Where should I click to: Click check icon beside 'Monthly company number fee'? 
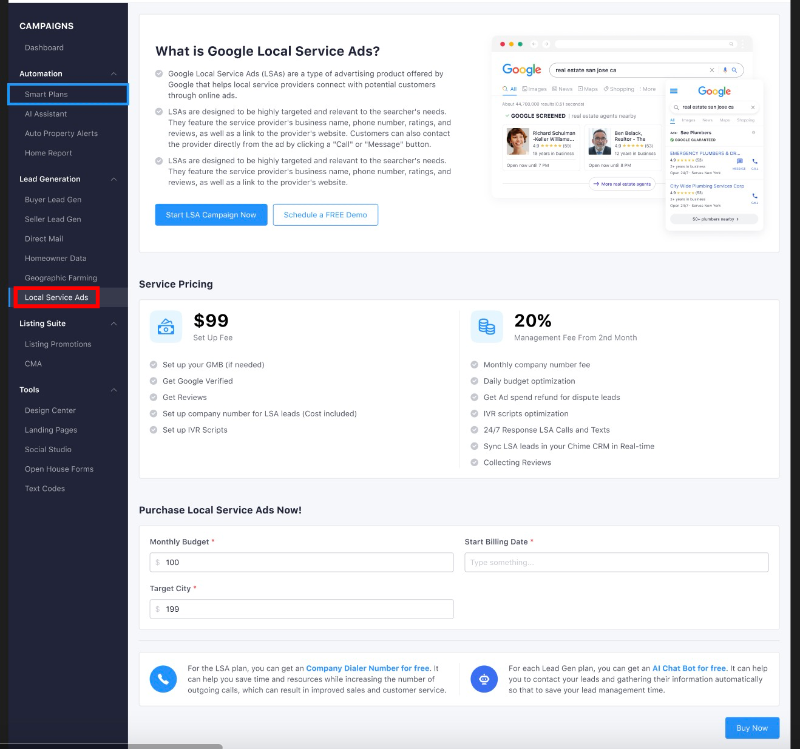click(475, 365)
